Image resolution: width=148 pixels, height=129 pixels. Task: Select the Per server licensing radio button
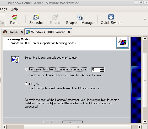26,69
